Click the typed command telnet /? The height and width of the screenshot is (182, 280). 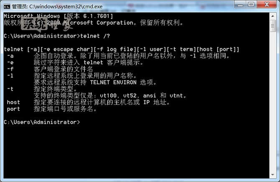95,36
